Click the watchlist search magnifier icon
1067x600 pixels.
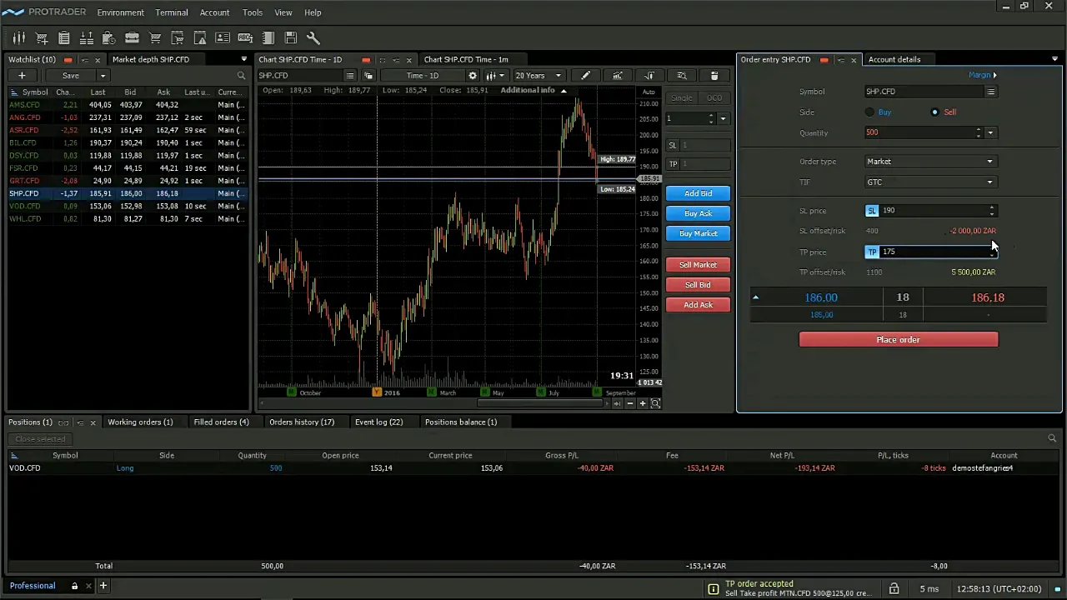242,75
